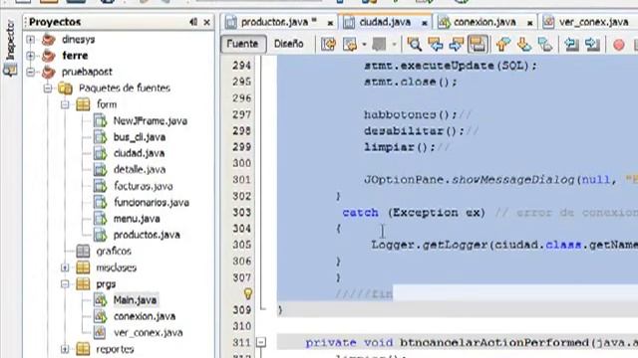Image resolution: width=638 pixels, height=358 pixels.
Task: Click the grayed navigate Forward icon
Action: coord(379,44)
